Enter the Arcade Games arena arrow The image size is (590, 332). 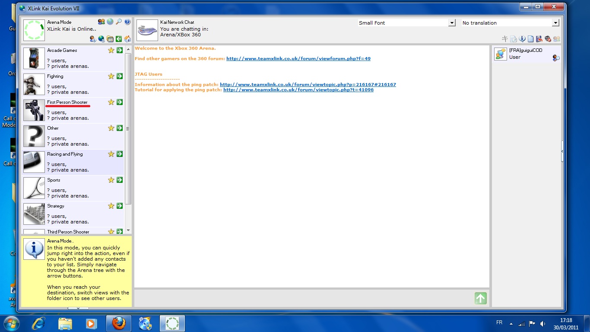point(120,50)
